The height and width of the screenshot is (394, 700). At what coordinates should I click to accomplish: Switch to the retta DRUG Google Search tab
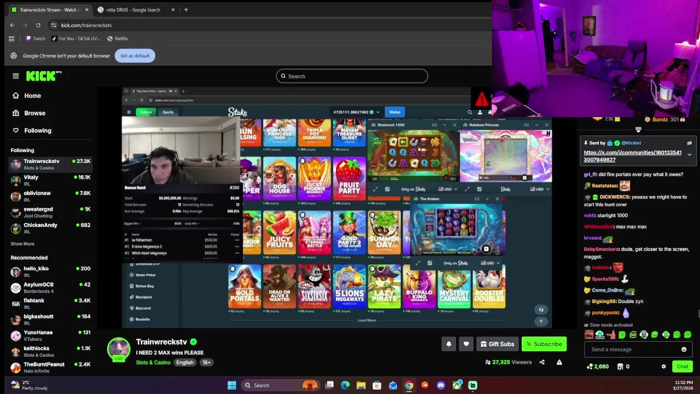pyautogui.click(x=133, y=10)
